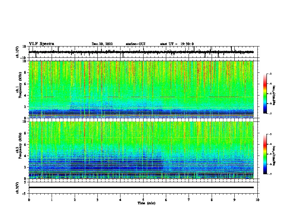Click the "2" minute tick label
Screen dimensions: 290x224
[x=75, y=200]
